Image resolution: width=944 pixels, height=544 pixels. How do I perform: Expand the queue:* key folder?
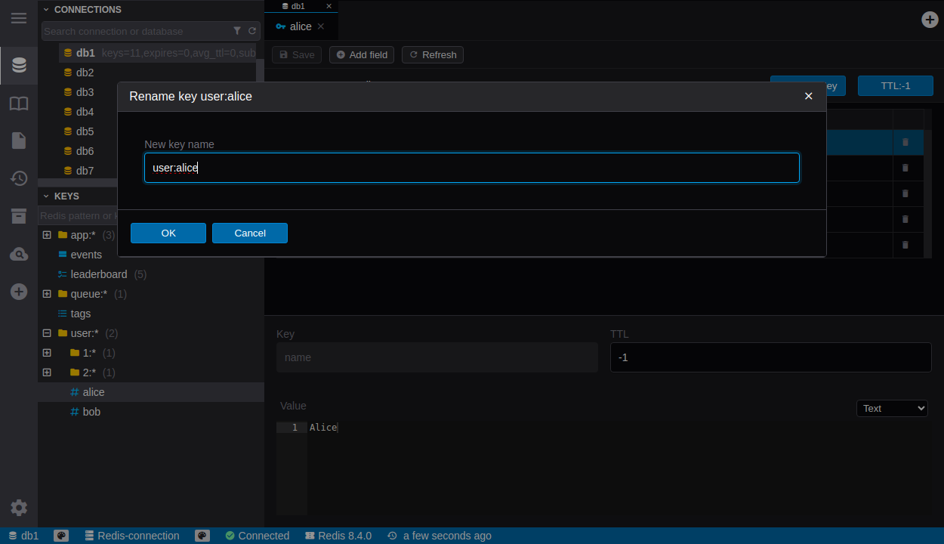tap(47, 294)
